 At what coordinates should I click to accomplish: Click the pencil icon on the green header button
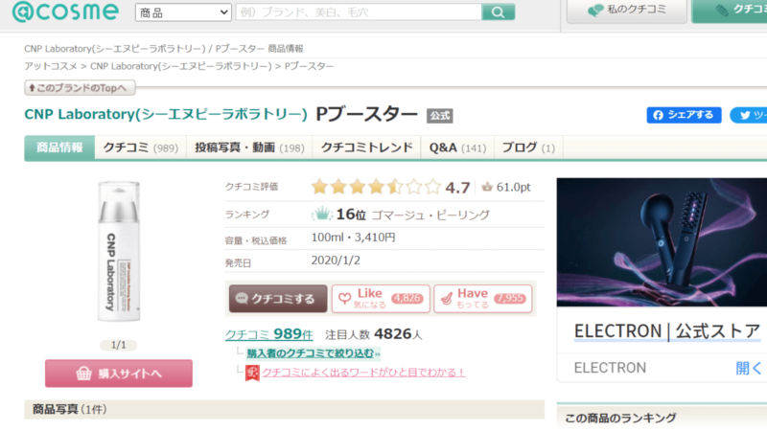click(x=722, y=11)
